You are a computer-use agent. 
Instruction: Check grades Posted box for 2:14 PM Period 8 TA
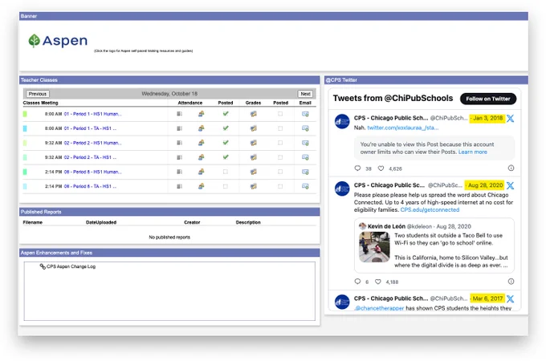click(x=280, y=186)
